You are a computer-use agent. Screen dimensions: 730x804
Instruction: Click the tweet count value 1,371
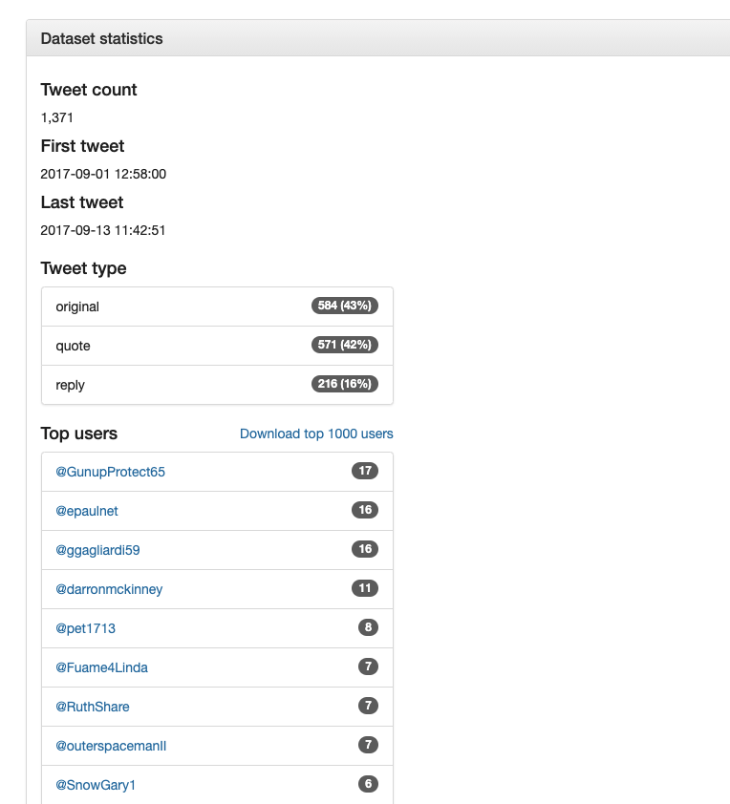point(54,117)
